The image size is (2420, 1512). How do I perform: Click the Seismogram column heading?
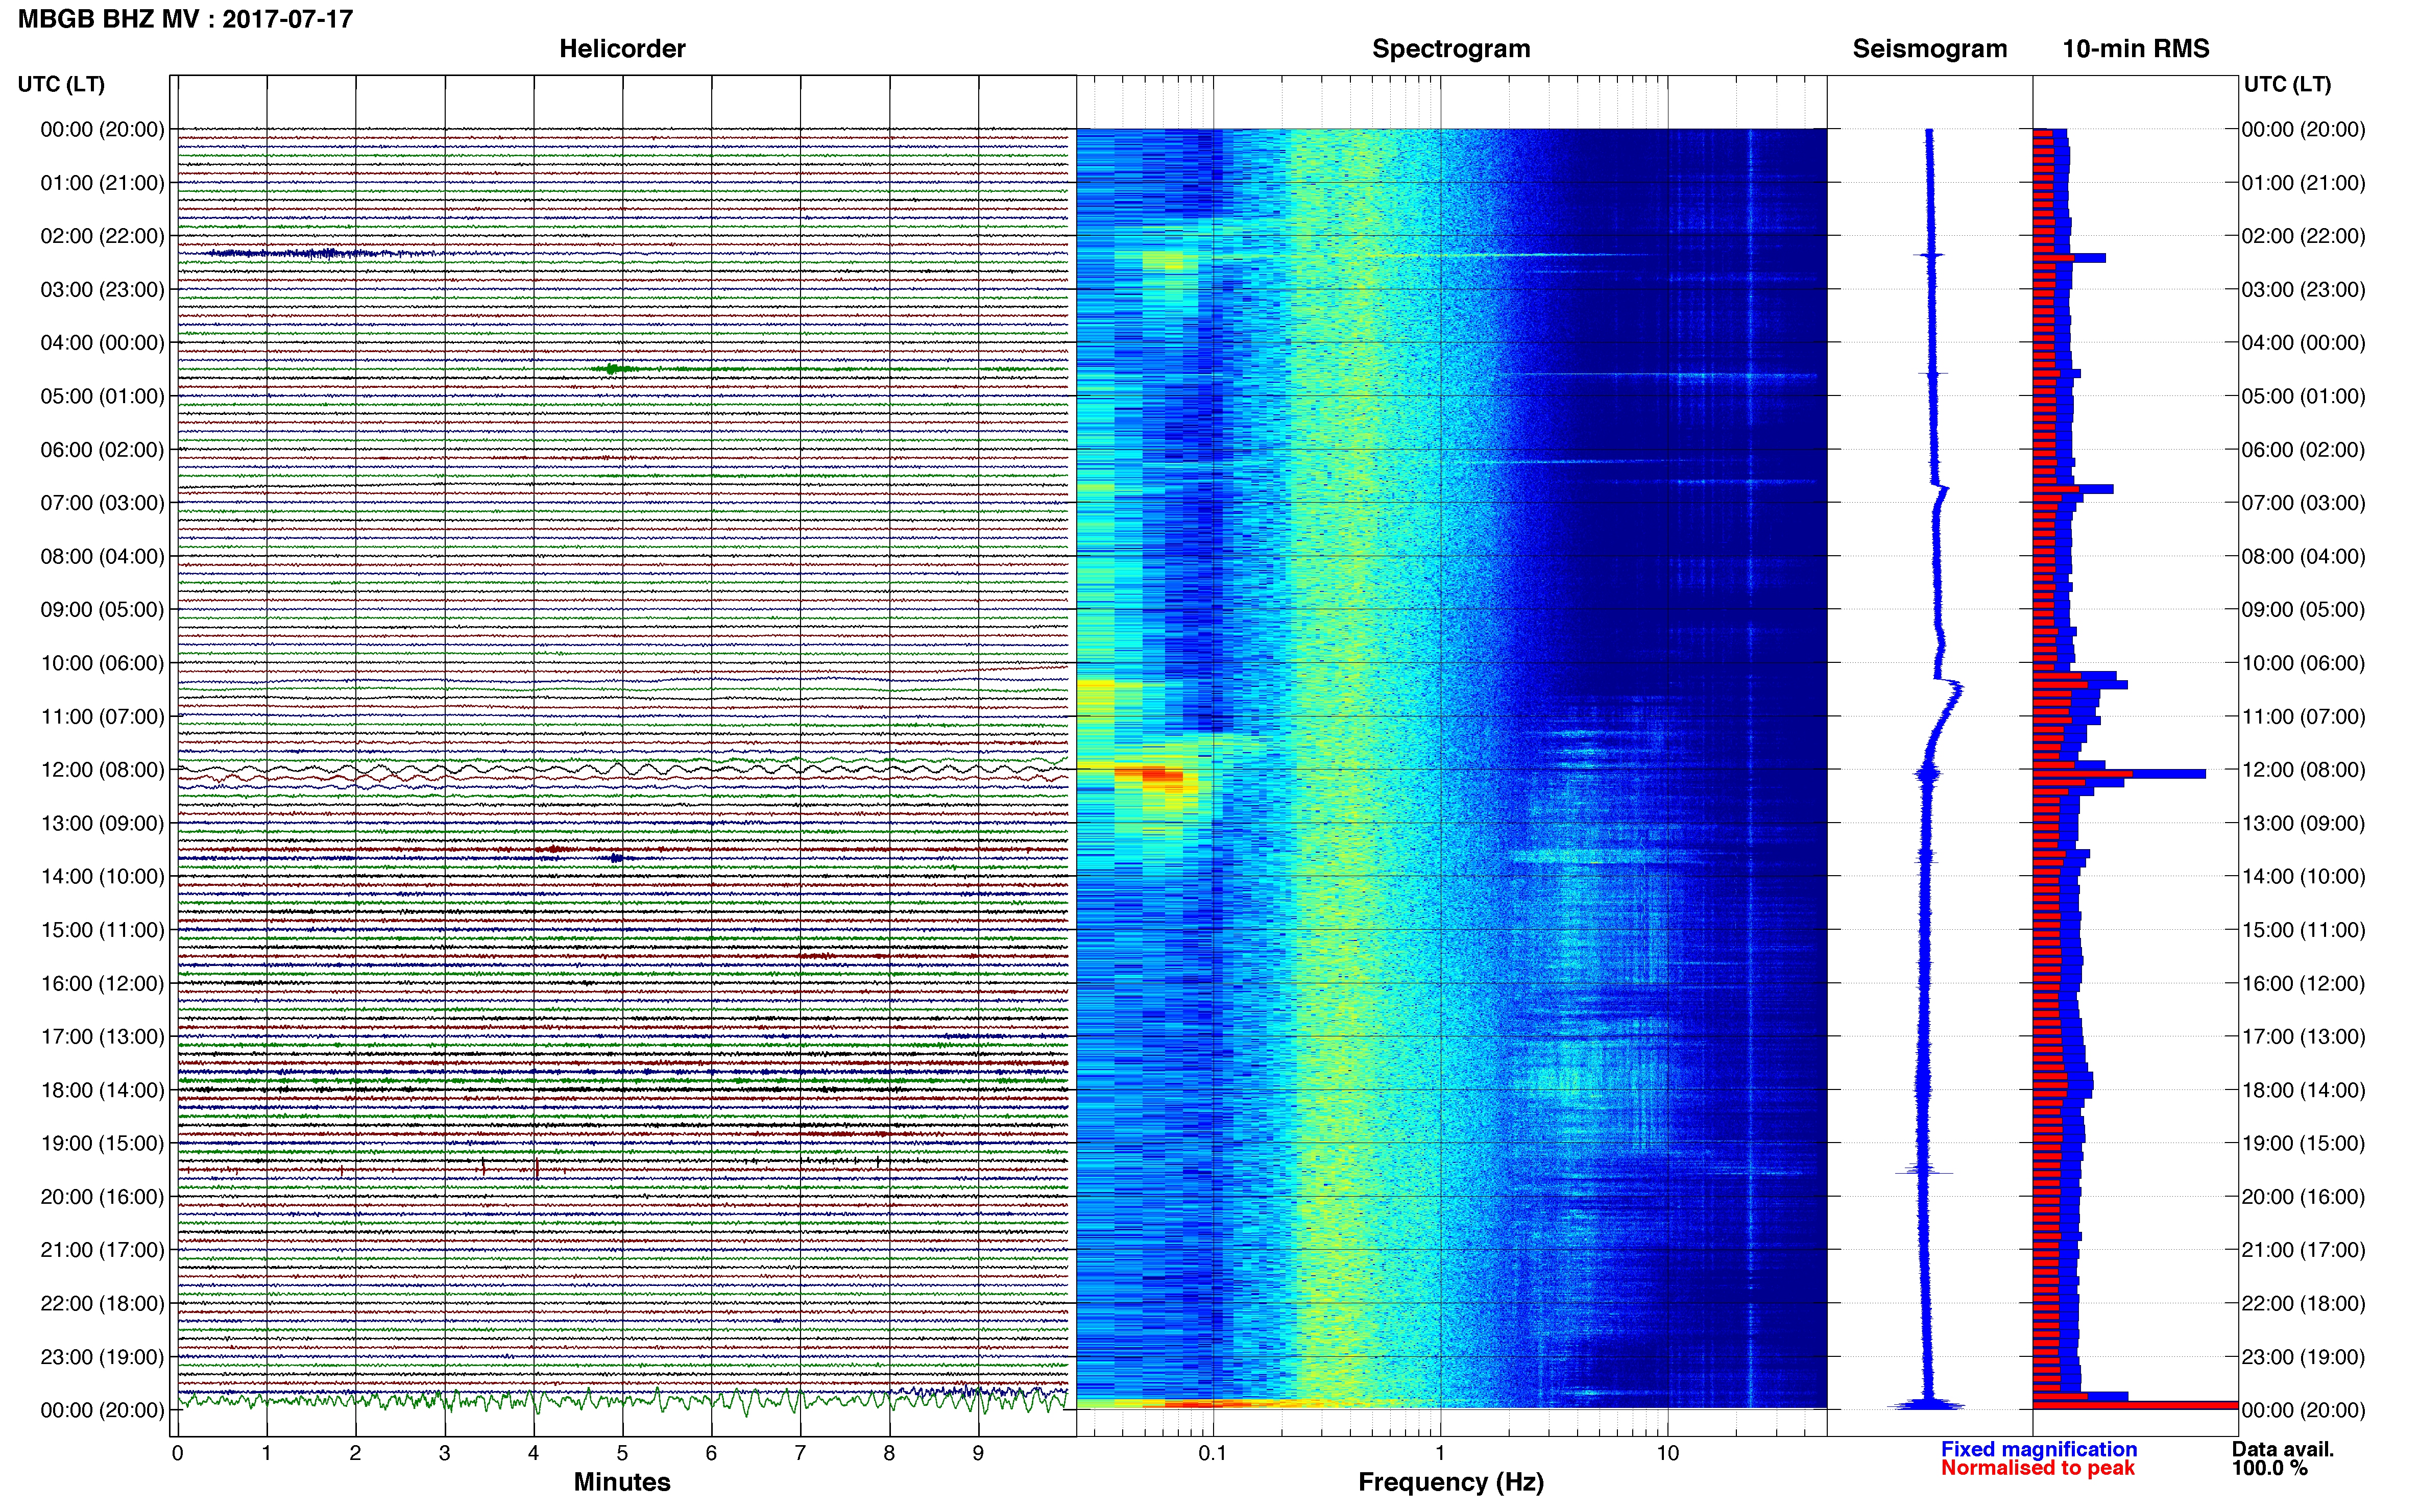coord(1930,49)
